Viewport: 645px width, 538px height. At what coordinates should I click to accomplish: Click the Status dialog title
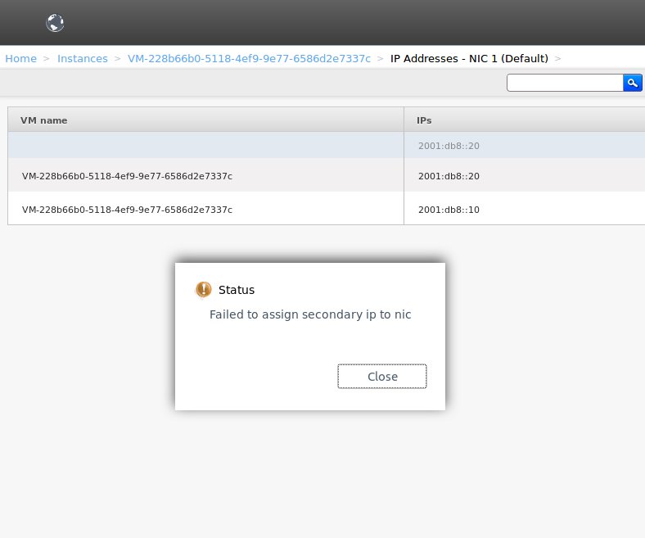237,290
